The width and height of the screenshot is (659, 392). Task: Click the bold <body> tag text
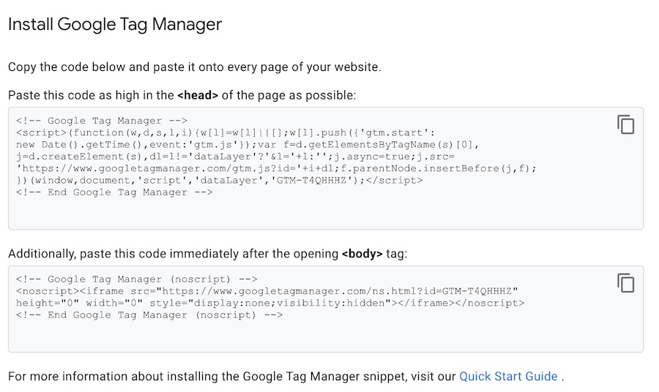pyautogui.click(x=362, y=255)
